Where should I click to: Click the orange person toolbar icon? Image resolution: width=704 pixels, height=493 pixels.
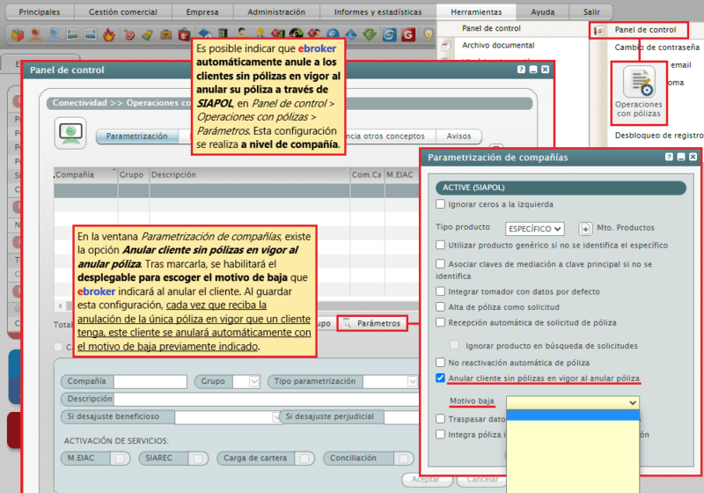pos(36,34)
